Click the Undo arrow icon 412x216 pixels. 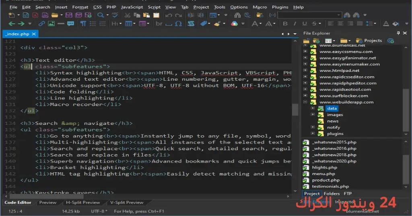tap(169, 15)
